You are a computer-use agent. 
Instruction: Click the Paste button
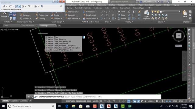(x=185, y=14)
